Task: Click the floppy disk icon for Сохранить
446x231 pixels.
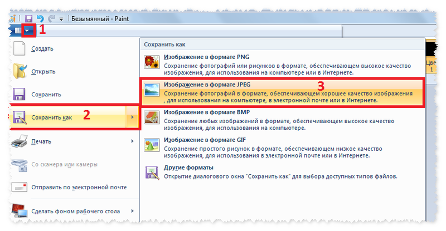Action: [19, 94]
